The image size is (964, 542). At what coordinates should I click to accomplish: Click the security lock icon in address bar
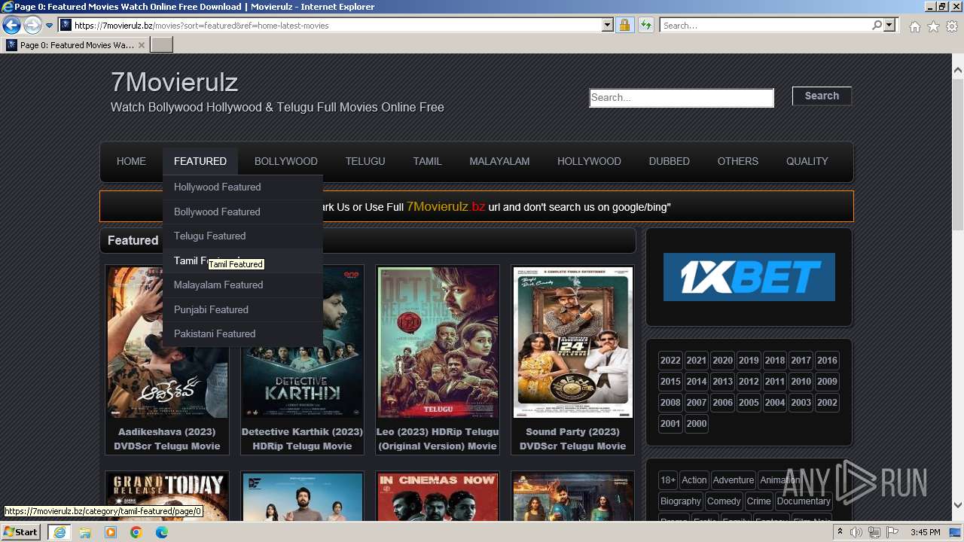coord(624,26)
